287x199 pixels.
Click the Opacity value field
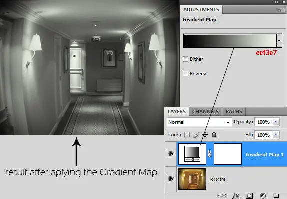(263, 122)
